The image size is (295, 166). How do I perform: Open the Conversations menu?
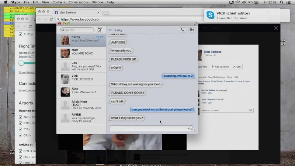coord(79,2)
